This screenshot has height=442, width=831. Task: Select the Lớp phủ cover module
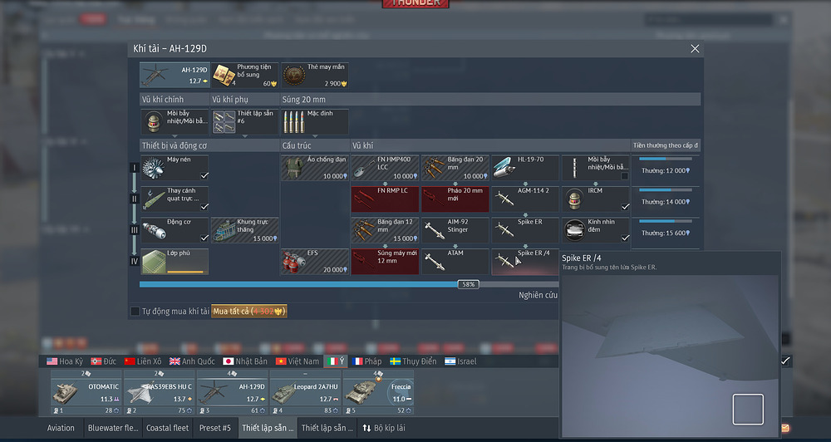pos(175,261)
